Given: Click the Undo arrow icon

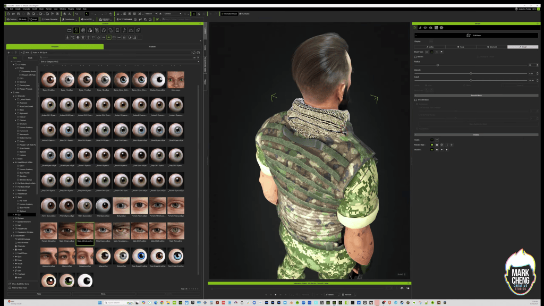Looking at the screenshot, I should pos(76,14).
